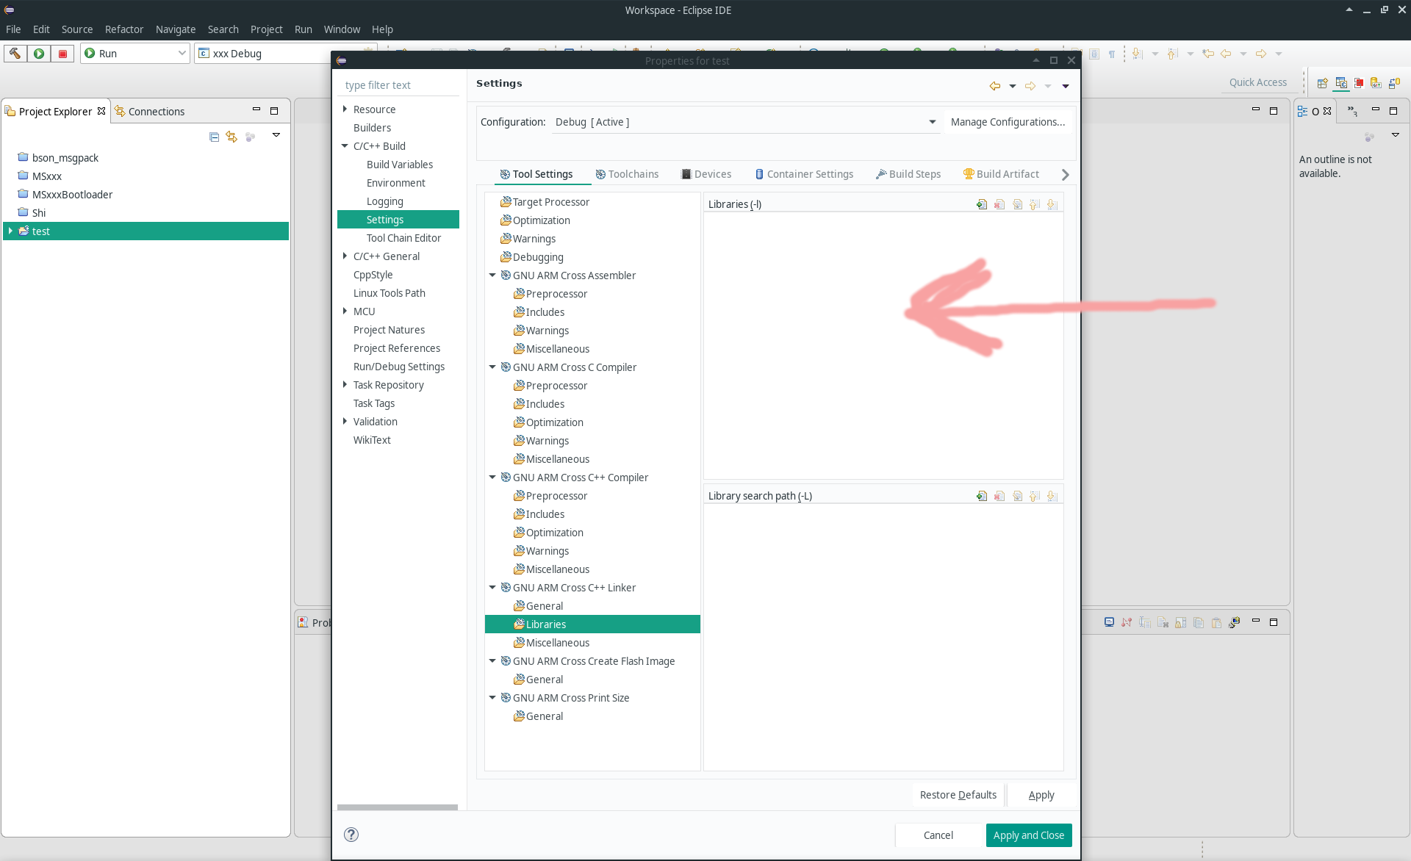Open the dialog help question mark icon

351,835
